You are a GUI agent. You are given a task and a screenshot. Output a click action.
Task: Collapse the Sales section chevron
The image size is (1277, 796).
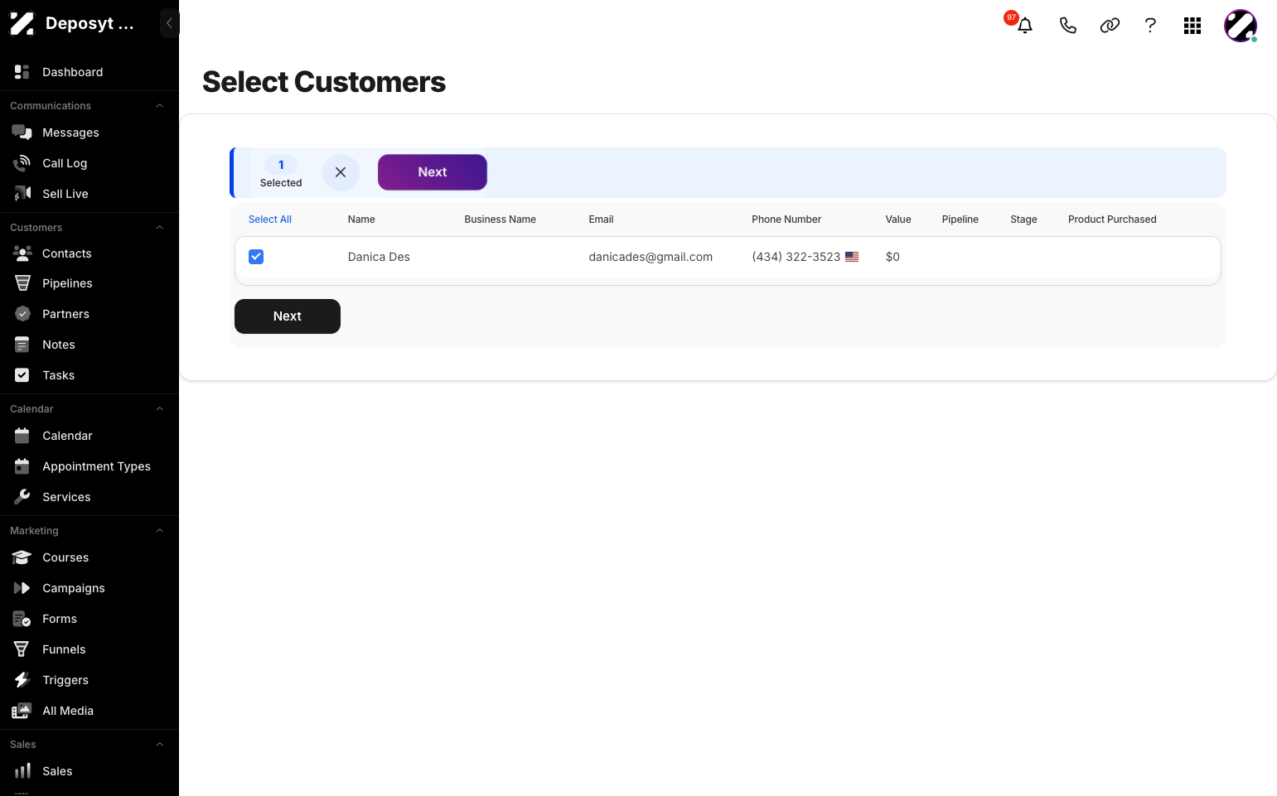coord(160,745)
